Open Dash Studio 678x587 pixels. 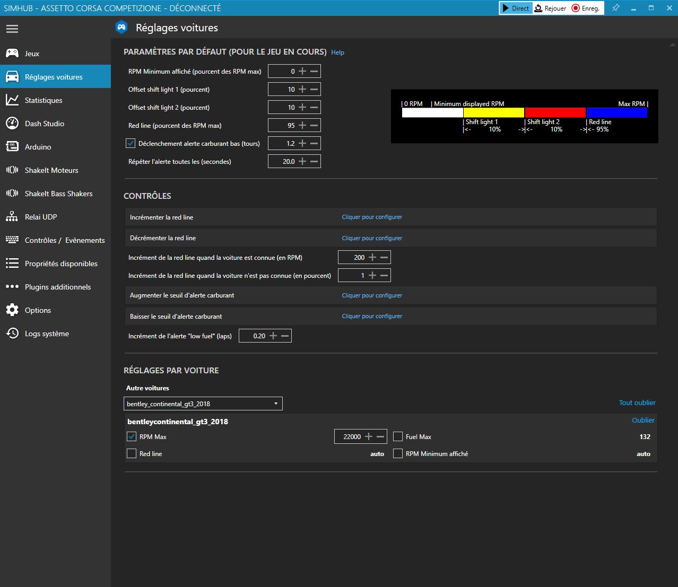click(55, 124)
